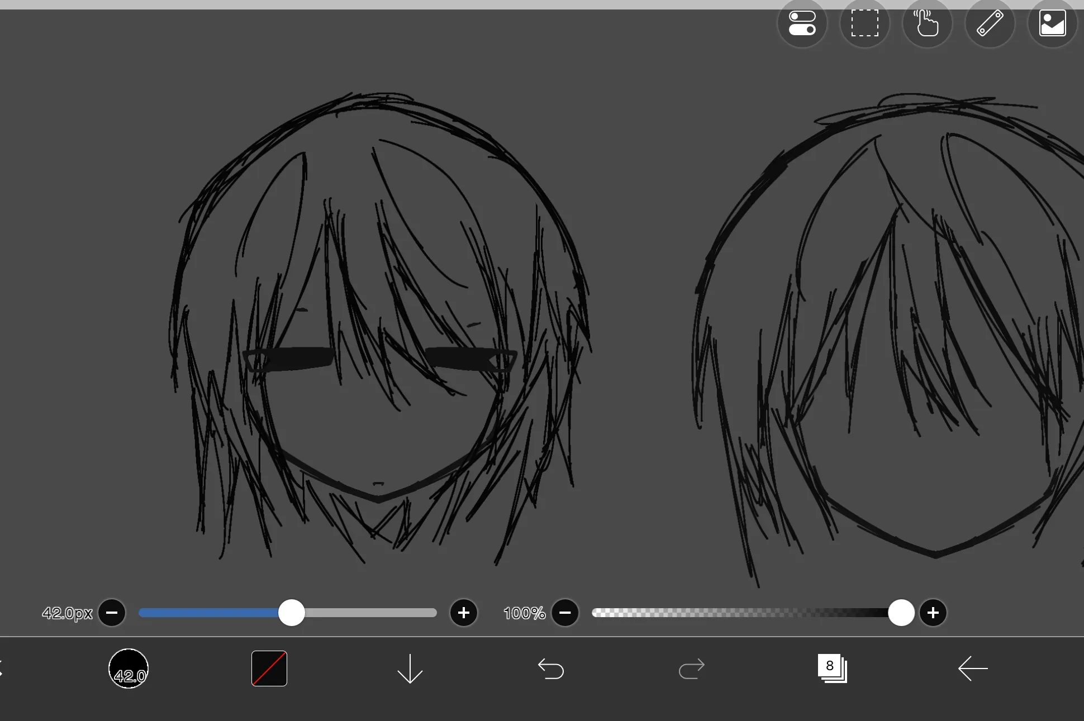Open the canvas material image icon

pyautogui.click(x=1053, y=23)
